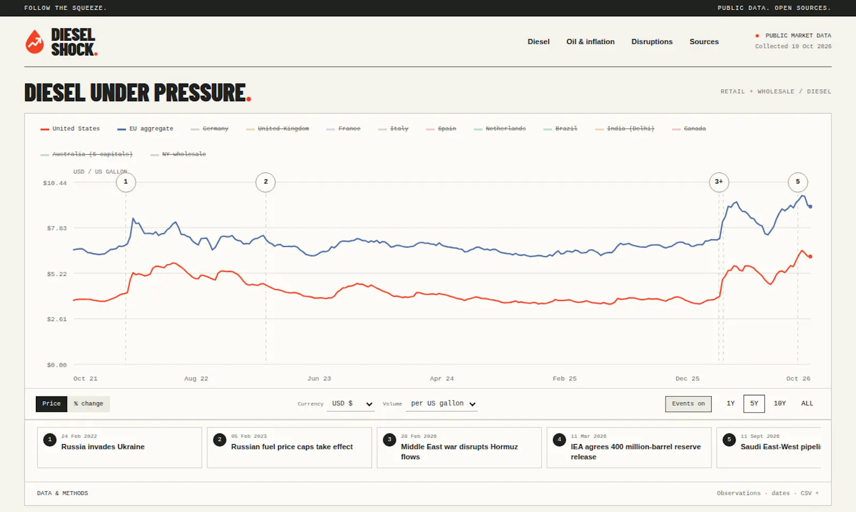Toggle the Events on button
Viewport: 856px width, 512px height.
(688, 404)
